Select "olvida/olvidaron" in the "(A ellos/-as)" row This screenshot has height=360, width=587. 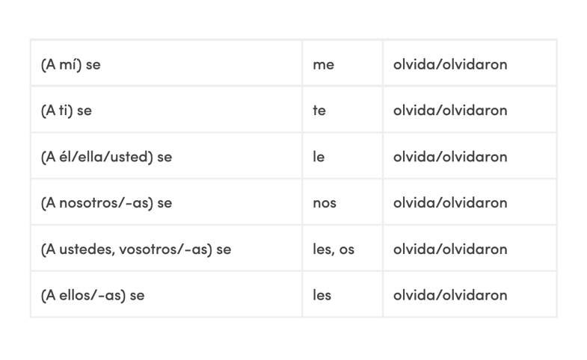point(450,295)
